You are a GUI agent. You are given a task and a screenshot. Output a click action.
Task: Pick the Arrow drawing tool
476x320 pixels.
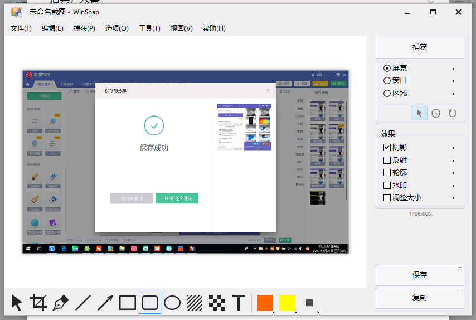click(x=105, y=303)
